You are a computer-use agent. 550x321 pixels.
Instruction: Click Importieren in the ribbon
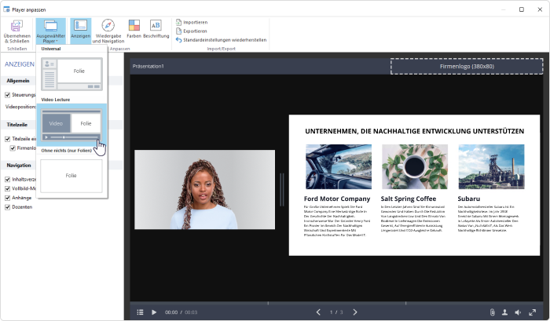click(192, 22)
